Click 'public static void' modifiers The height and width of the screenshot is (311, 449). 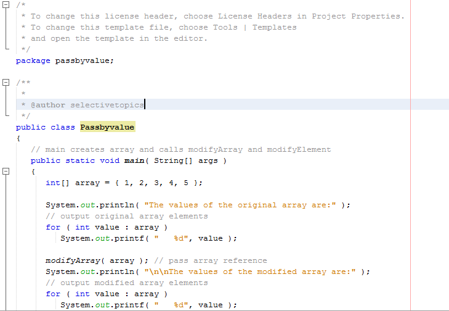(x=75, y=160)
